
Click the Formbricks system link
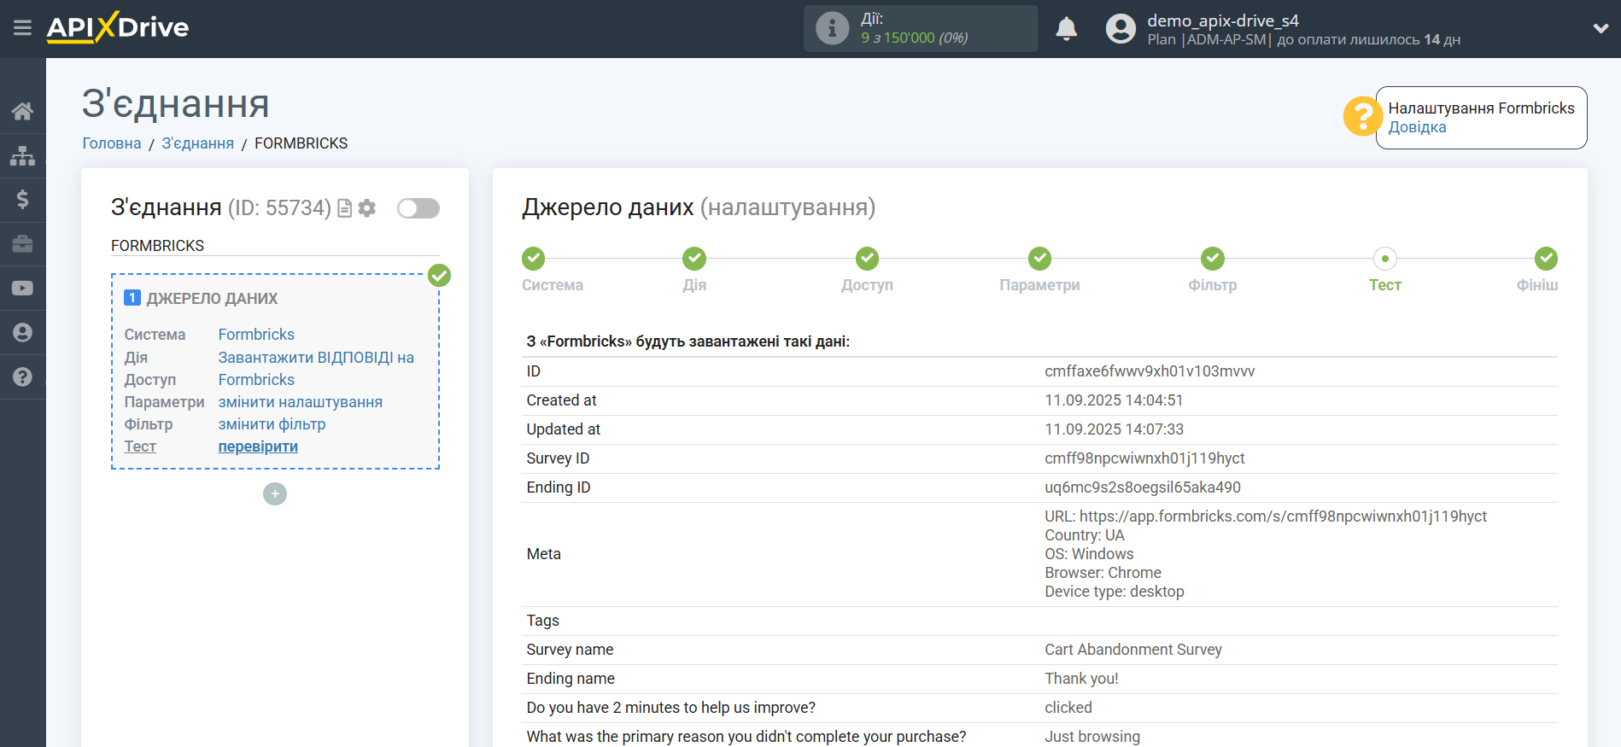point(256,335)
